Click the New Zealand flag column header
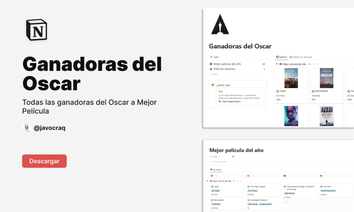Image resolution: width=354 pixels, height=212 pixels. point(285,176)
